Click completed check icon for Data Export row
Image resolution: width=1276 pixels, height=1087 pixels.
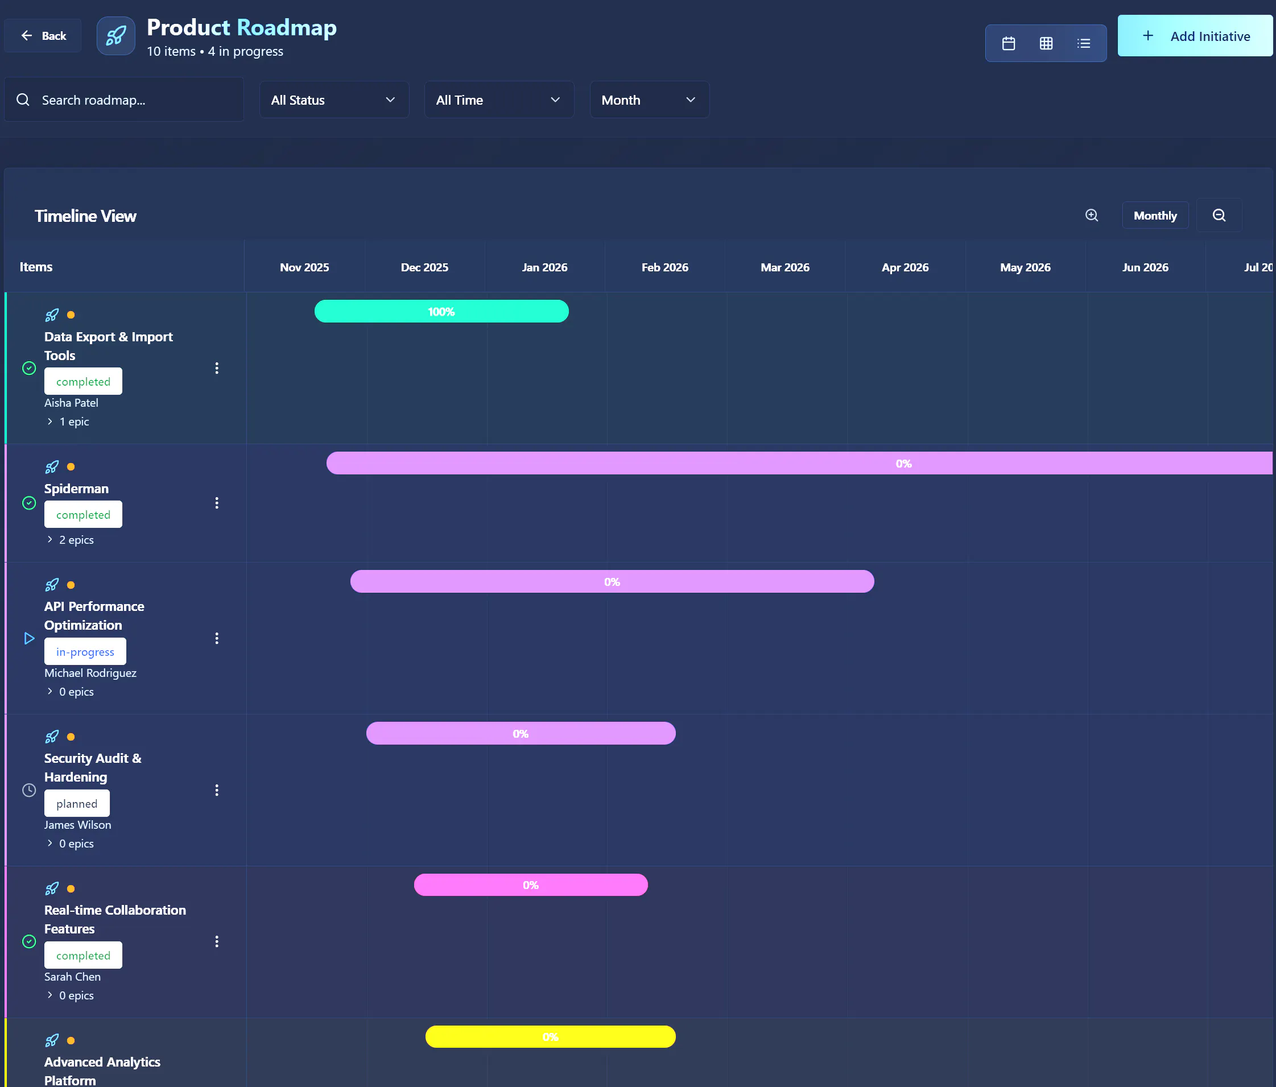(x=29, y=368)
